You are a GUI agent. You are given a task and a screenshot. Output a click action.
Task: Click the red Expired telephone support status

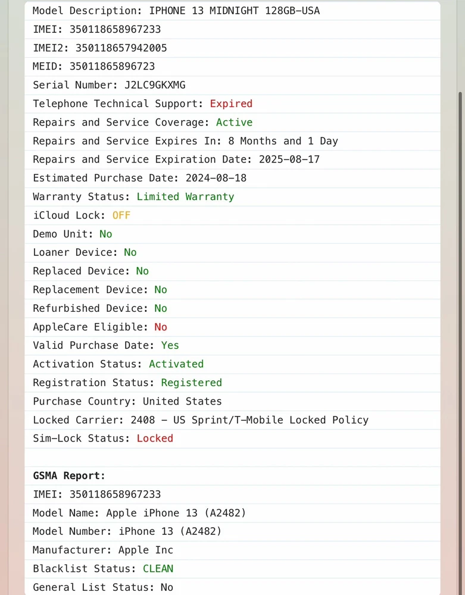[231, 104]
